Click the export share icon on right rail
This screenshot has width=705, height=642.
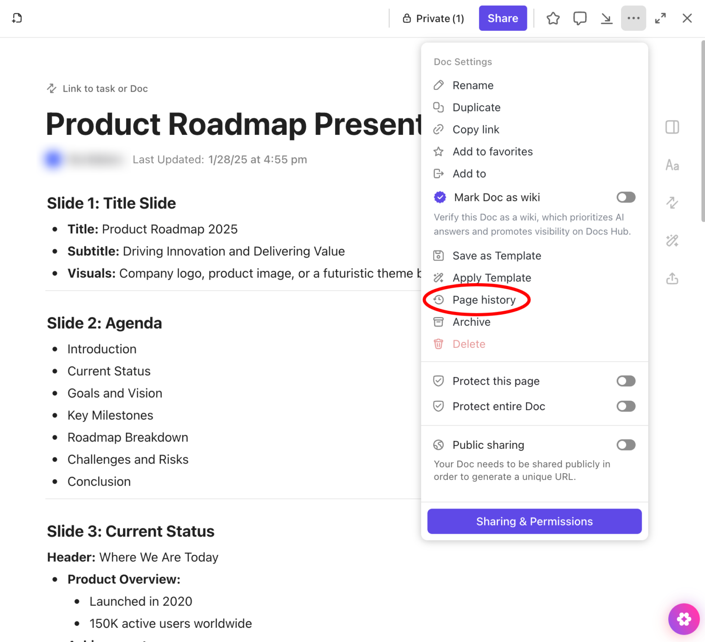672,279
